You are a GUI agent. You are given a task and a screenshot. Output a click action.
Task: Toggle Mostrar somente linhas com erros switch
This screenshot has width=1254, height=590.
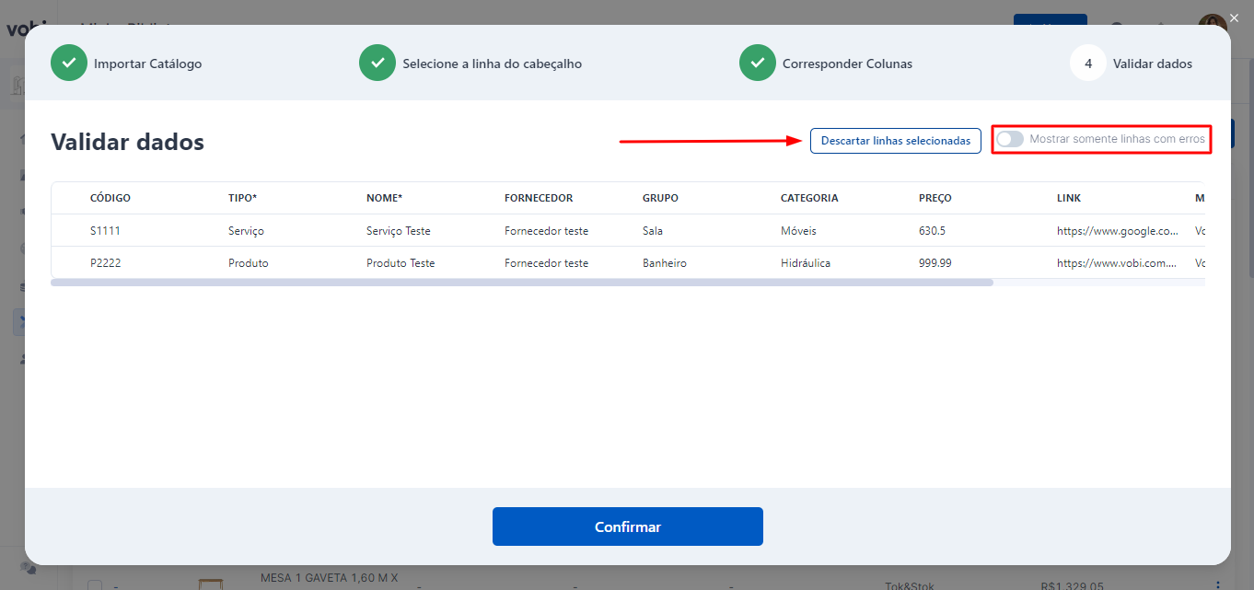(1010, 139)
